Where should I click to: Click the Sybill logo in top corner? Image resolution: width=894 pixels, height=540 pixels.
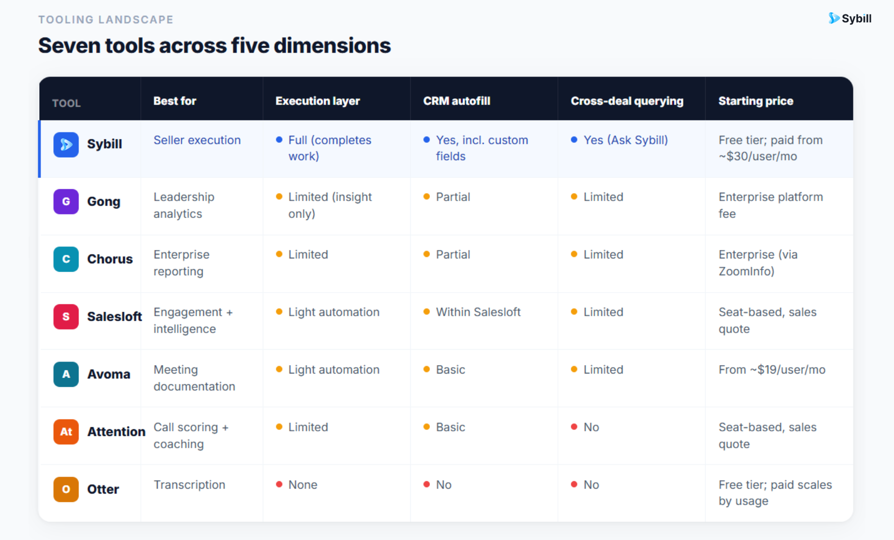tap(850, 18)
